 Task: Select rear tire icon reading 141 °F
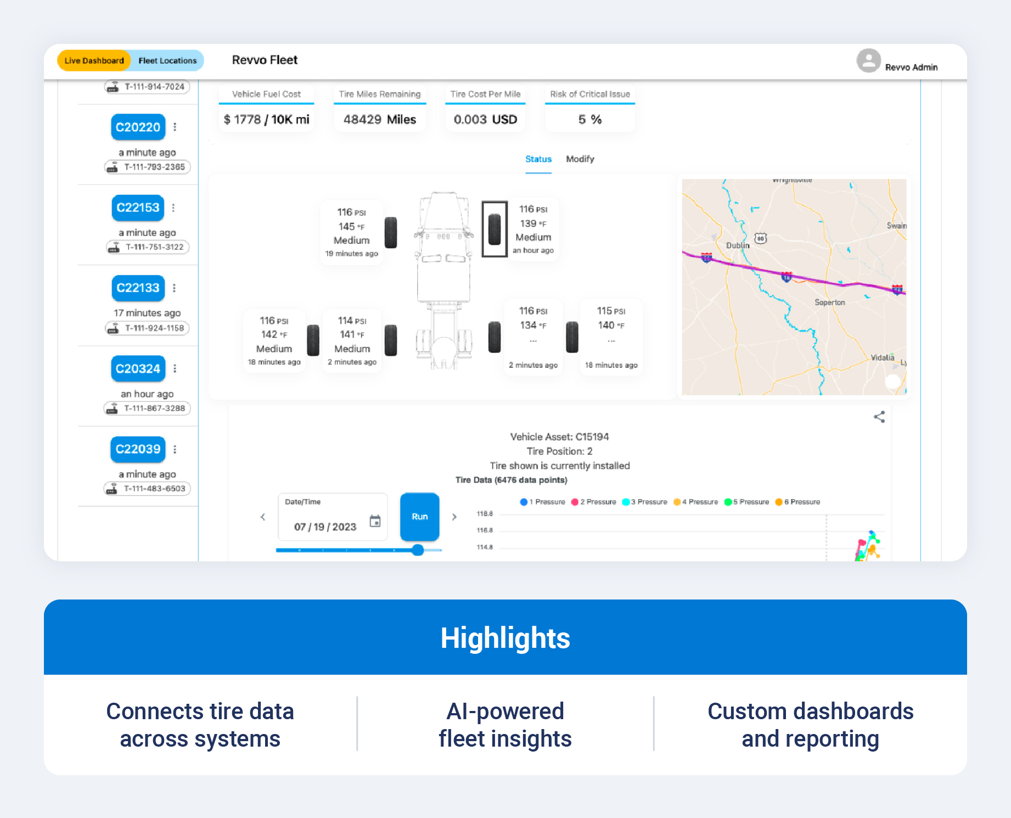pos(391,340)
